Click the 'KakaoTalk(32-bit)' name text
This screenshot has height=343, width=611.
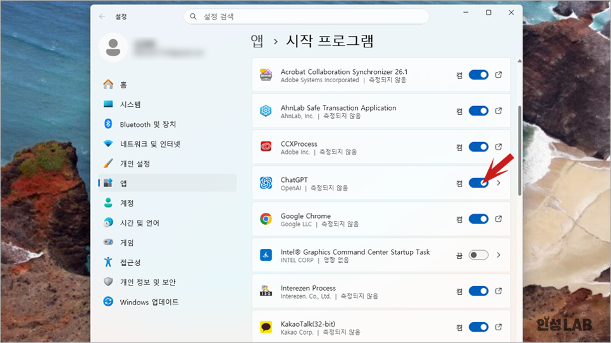308,324
